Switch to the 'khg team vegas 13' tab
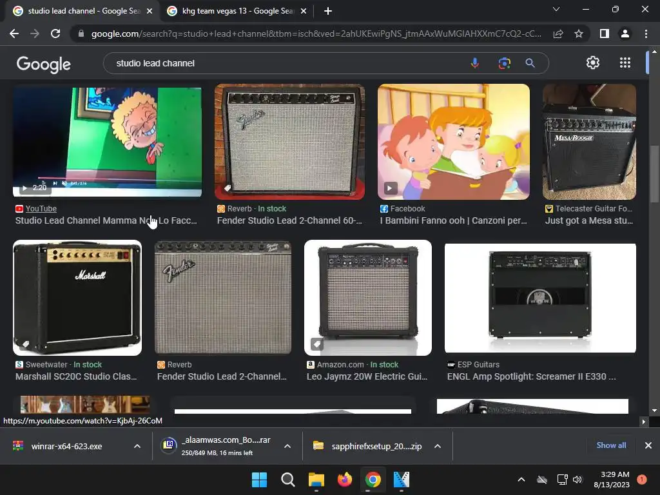 pos(237,11)
